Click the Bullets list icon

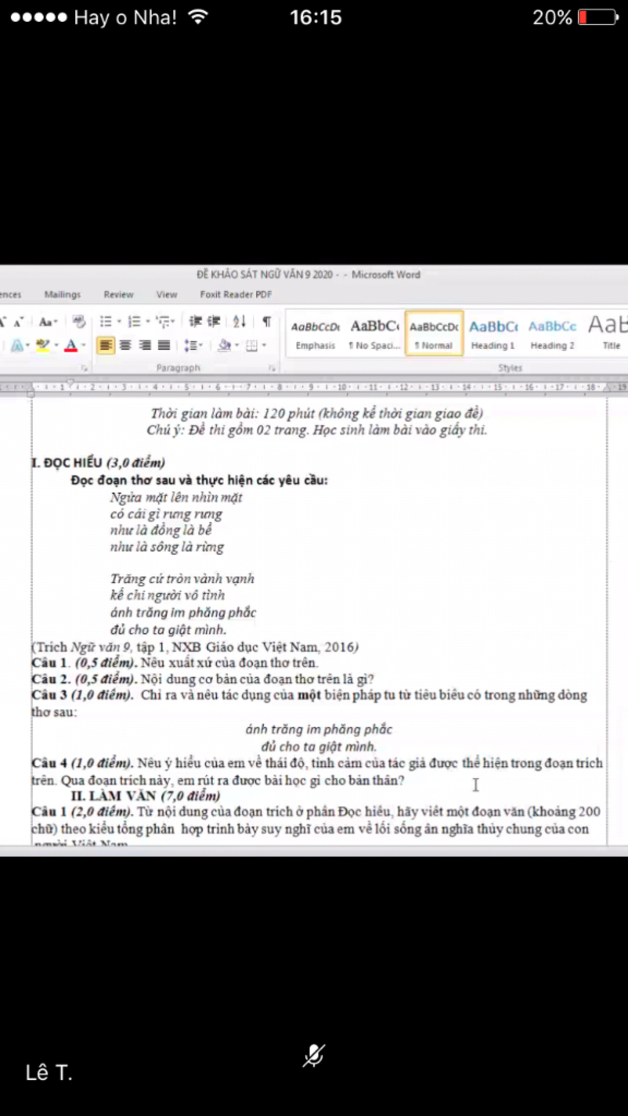pos(106,321)
